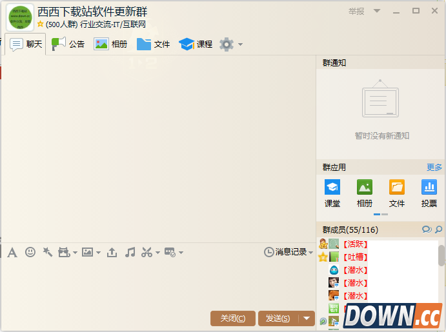Toggle the favorite star by group info
Screen dimensions: 446x332
41,24
